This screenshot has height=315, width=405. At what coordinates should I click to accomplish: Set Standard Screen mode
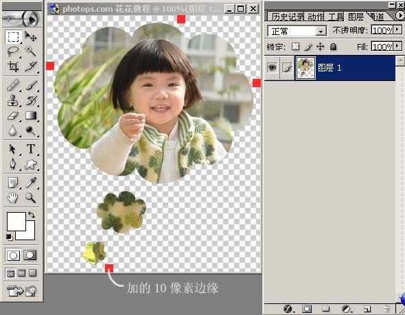[10, 273]
